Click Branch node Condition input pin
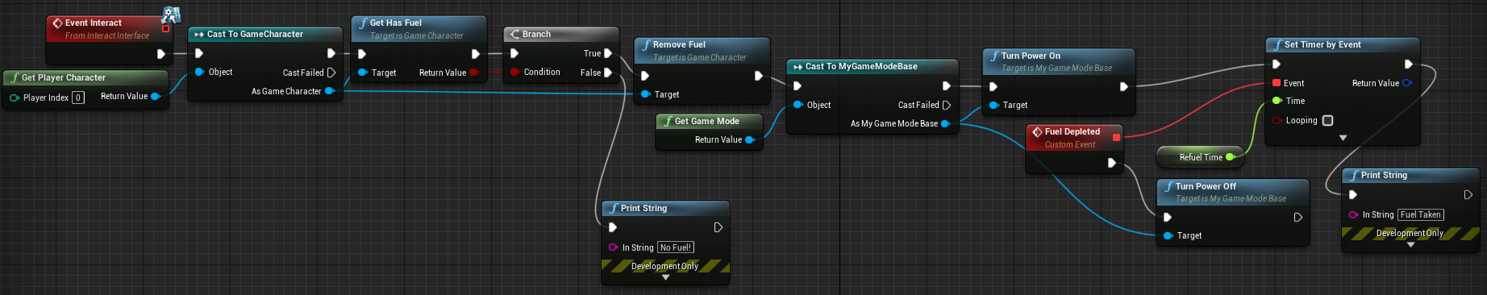1487x295 pixels. (514, 72)
